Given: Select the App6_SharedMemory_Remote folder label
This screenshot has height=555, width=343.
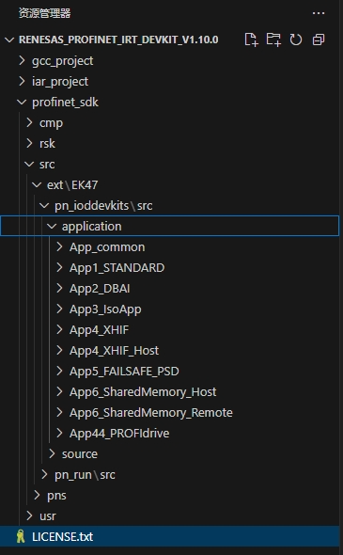Looking at the screenshot, I should 151,412.
